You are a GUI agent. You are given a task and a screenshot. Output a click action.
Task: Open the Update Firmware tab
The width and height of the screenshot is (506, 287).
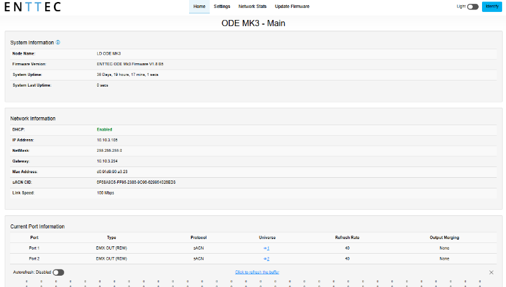292,7
